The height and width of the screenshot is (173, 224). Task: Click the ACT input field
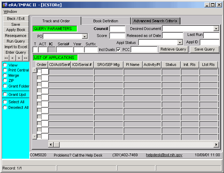[x=43, y=50]
